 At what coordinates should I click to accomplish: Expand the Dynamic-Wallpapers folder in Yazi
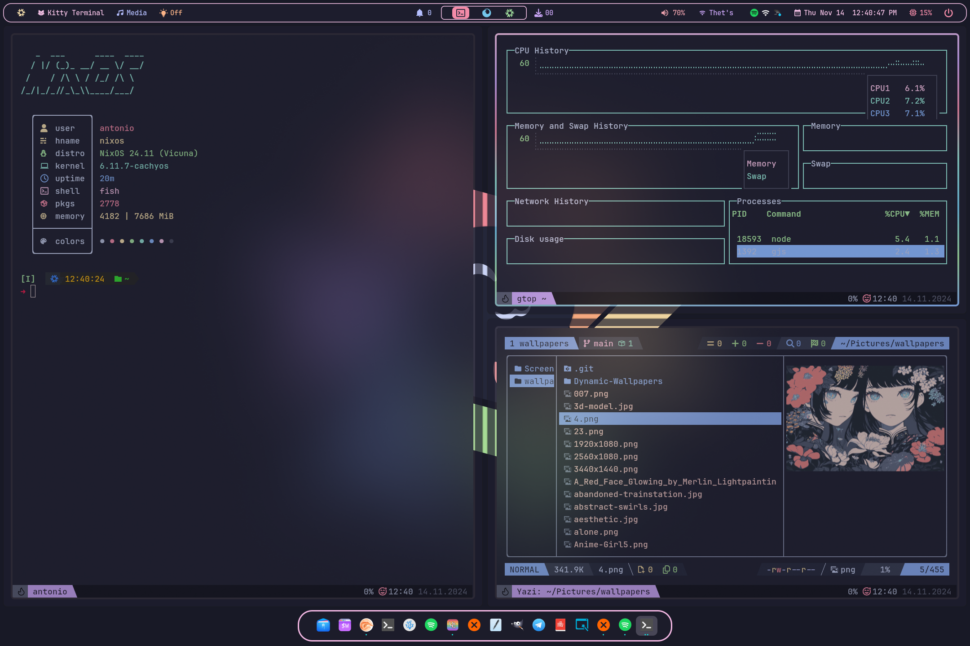[617, 381]
